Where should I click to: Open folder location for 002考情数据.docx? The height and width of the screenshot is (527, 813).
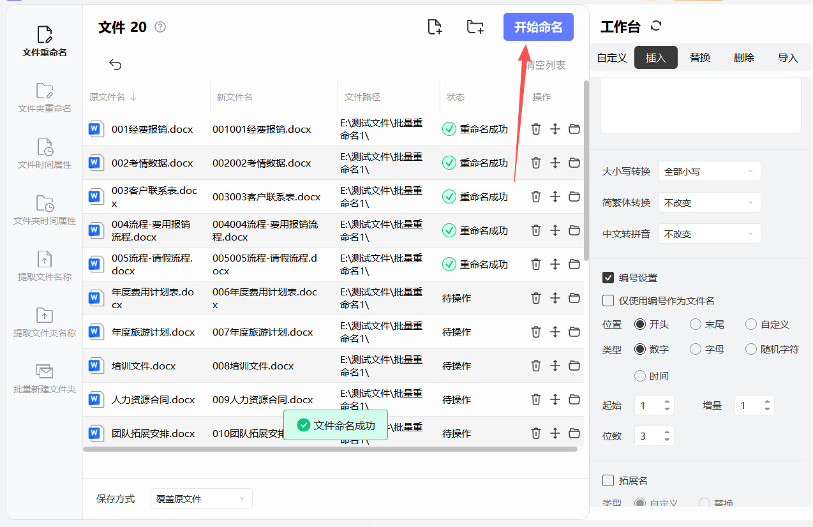(574, 163)
